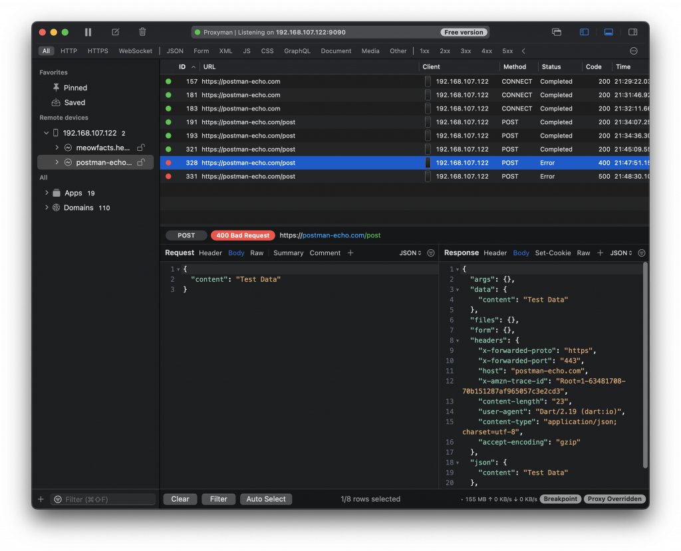
Task: Add a new Request tab with plus icon
Action: coord(350,253)
